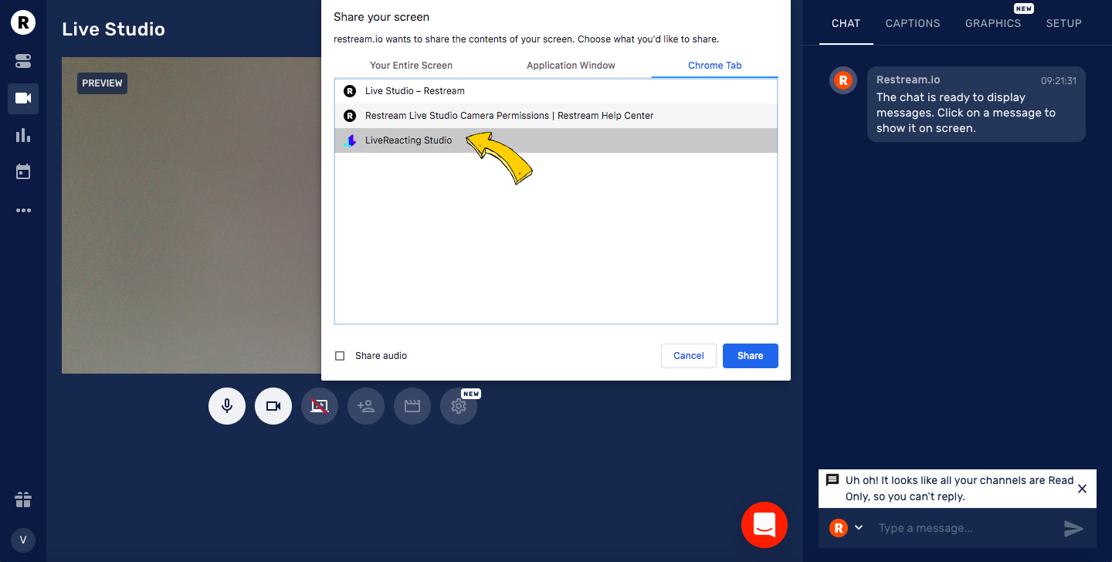
Task: Open the more options ellipsis in sidebar
Action: pos(23,210)
